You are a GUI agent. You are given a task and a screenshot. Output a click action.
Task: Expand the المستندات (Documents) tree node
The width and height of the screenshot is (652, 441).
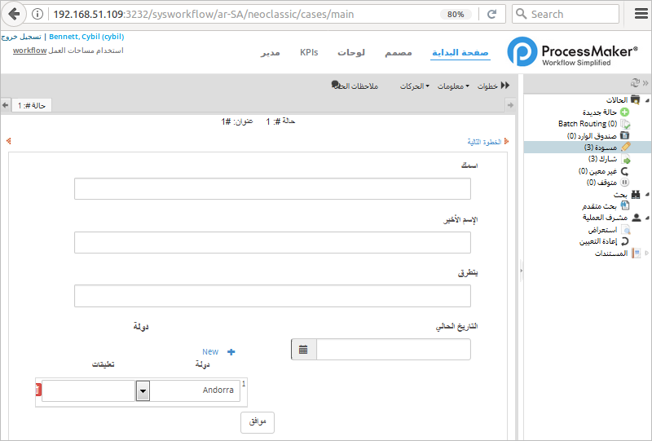(646, 254)
